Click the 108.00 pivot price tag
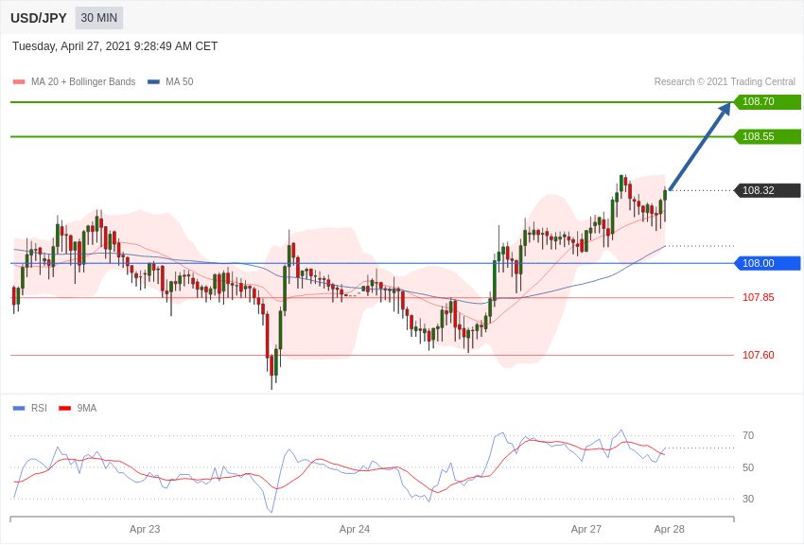This screenshot has width=804, height=545. 768,263
